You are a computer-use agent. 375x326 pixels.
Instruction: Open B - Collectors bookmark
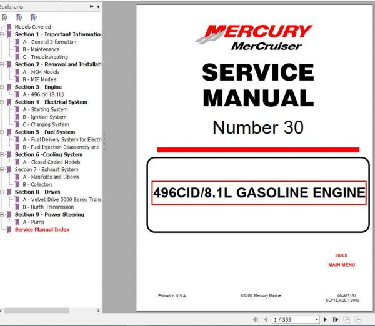pos(37,184)
